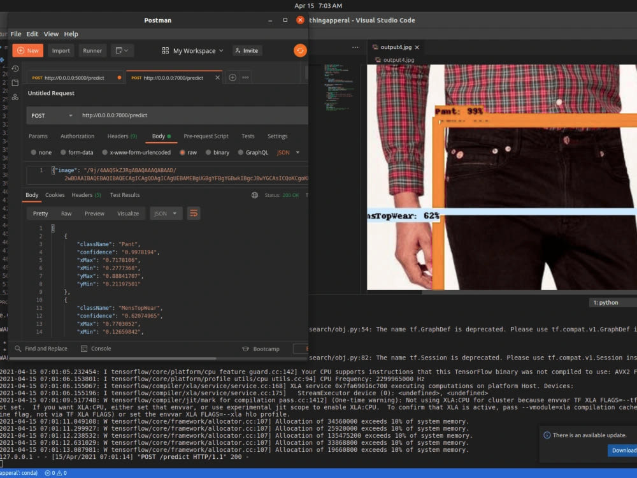The image size is (637, 478).
Task: Close the 0.0.0.0:7000/predict request tab
Action: (217, 78)
